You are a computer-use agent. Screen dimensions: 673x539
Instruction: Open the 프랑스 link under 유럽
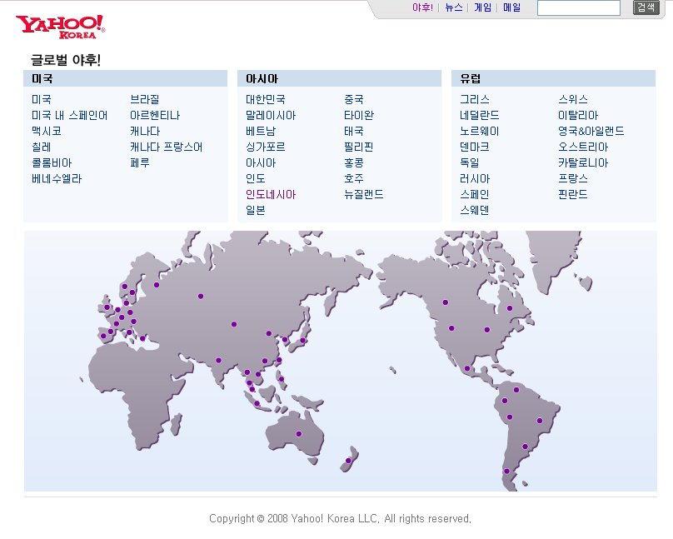point(573,179)
